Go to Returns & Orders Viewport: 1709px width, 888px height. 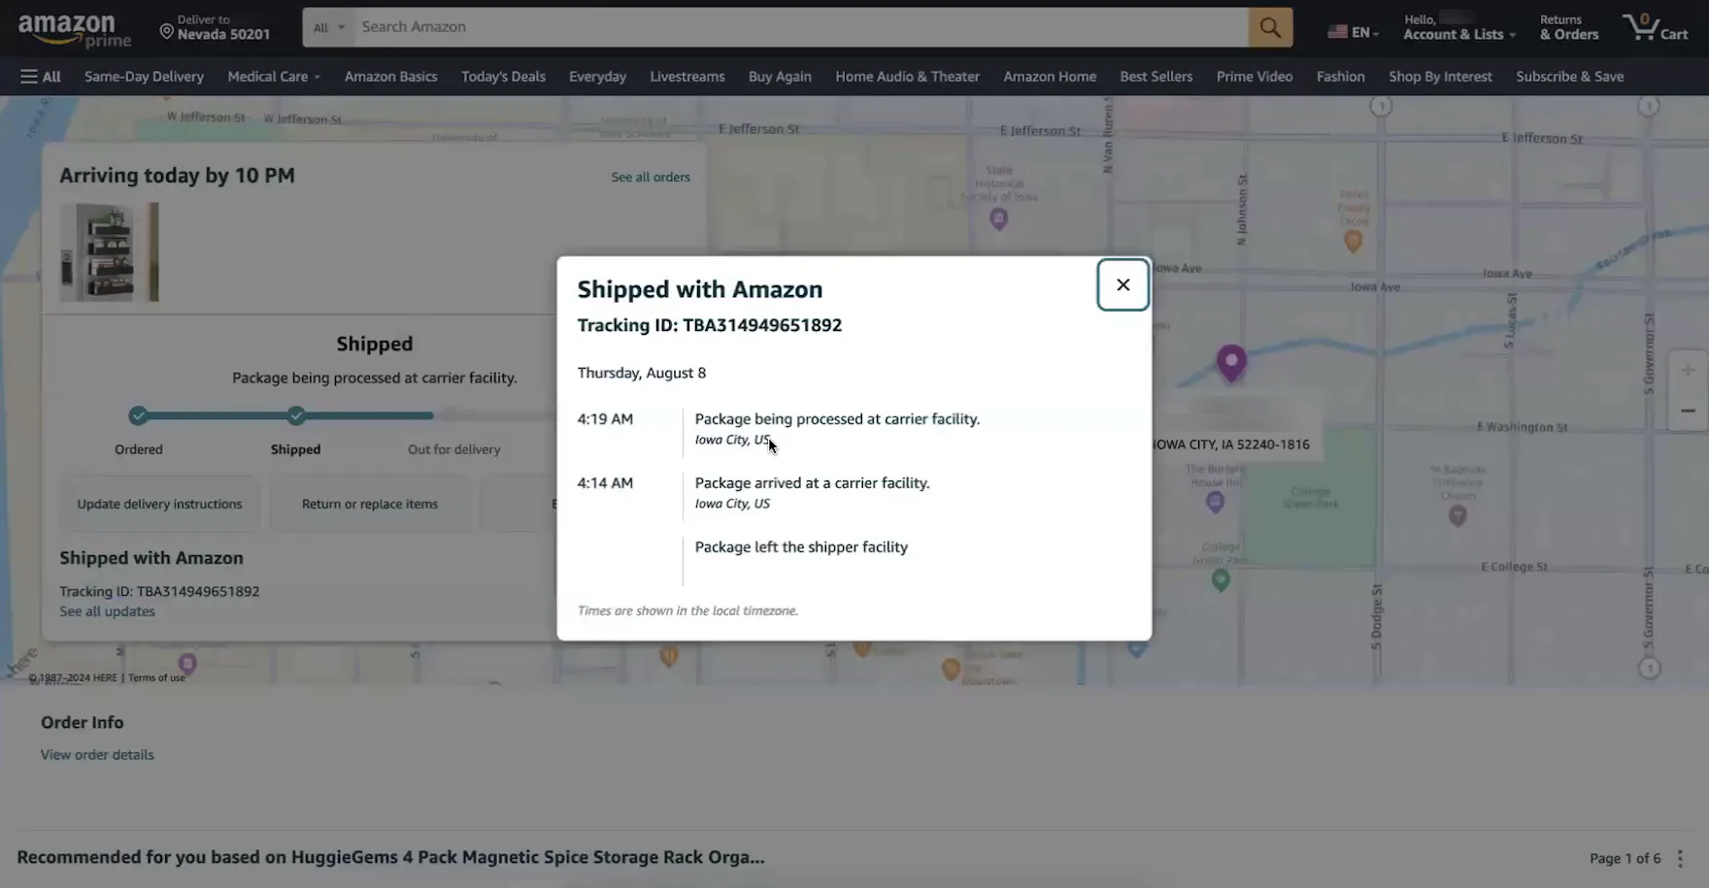click(1568, 27)
